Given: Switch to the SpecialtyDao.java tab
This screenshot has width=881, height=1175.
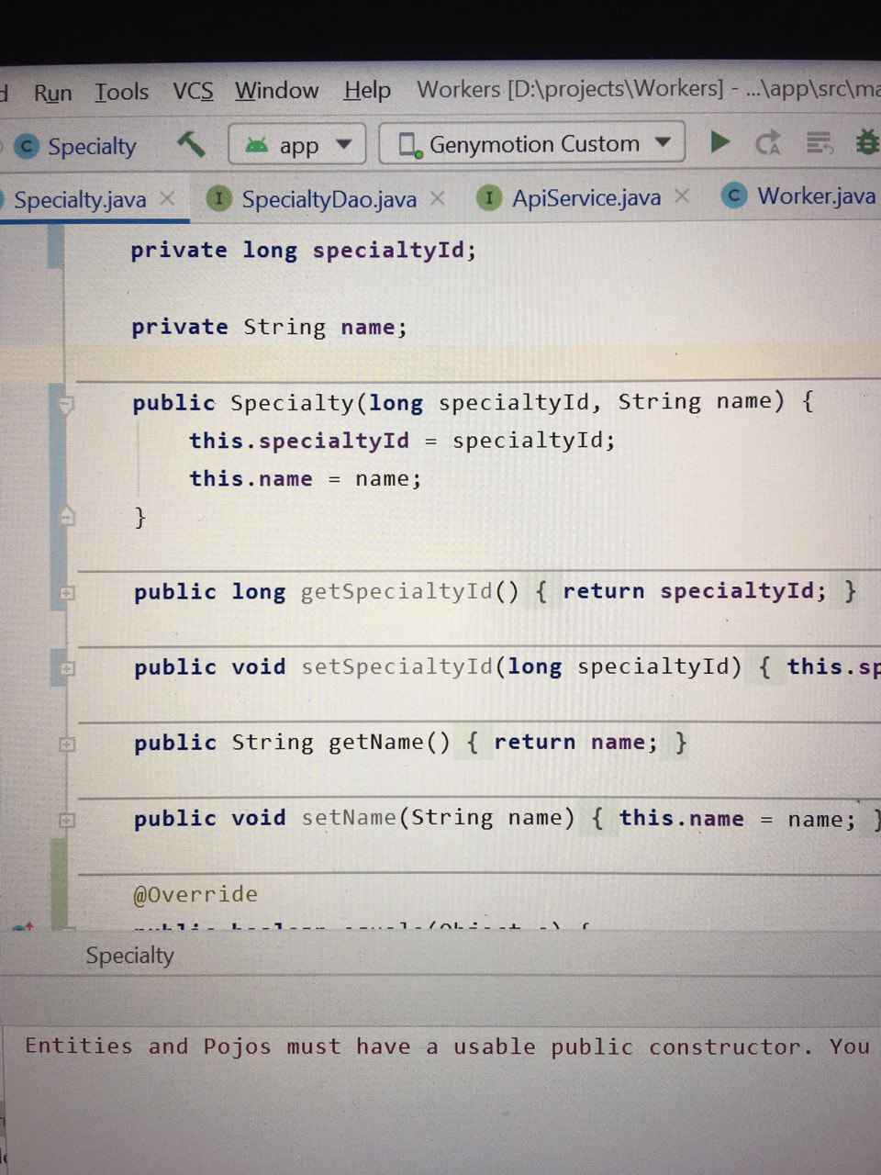Looking at the screenshot, I should coord(329,198).
